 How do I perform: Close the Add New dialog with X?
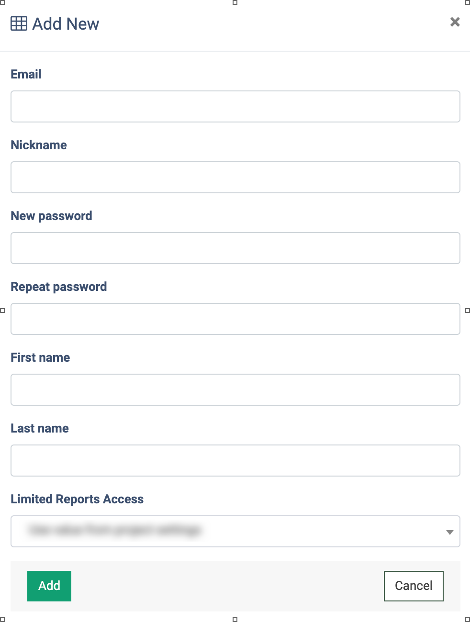455,22
